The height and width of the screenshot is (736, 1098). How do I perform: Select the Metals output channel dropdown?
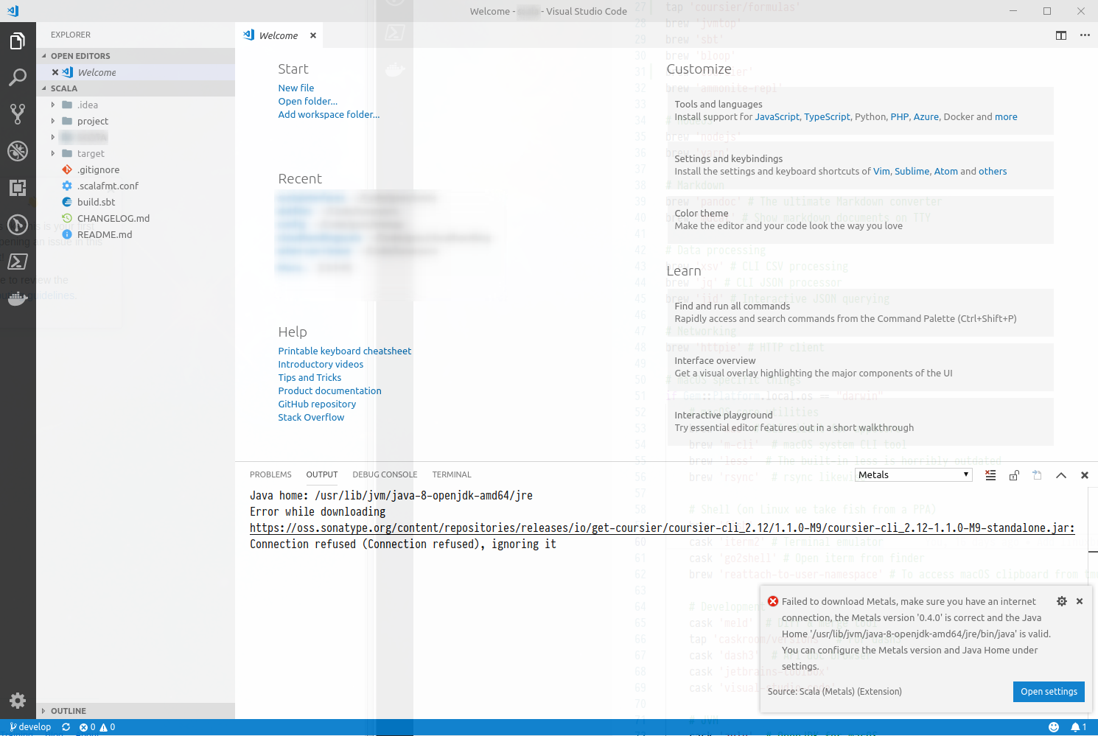coord(914,475)
